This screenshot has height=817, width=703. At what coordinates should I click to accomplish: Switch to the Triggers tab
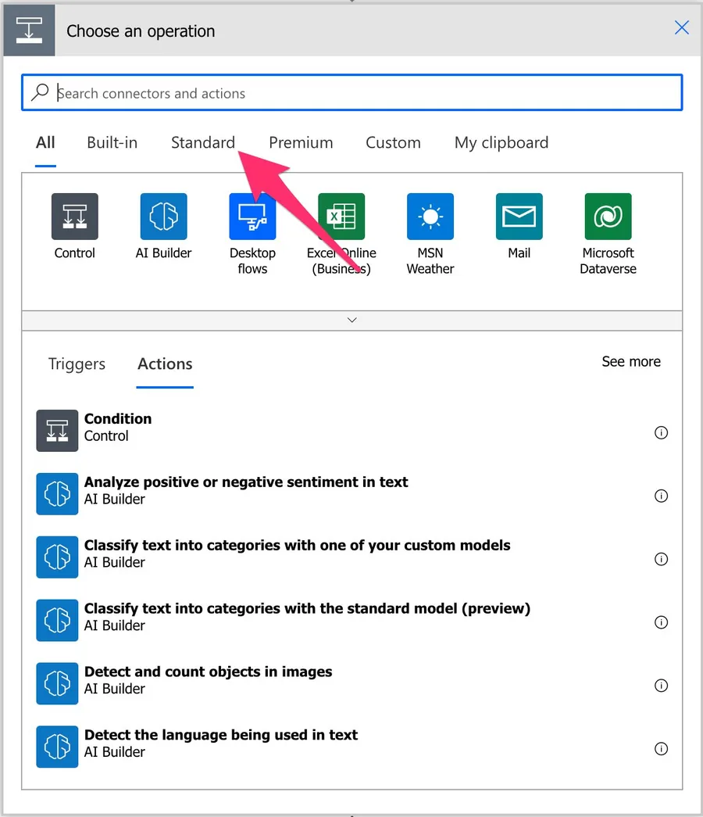77,364
